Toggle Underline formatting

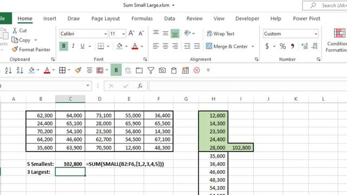pos(82,46)
